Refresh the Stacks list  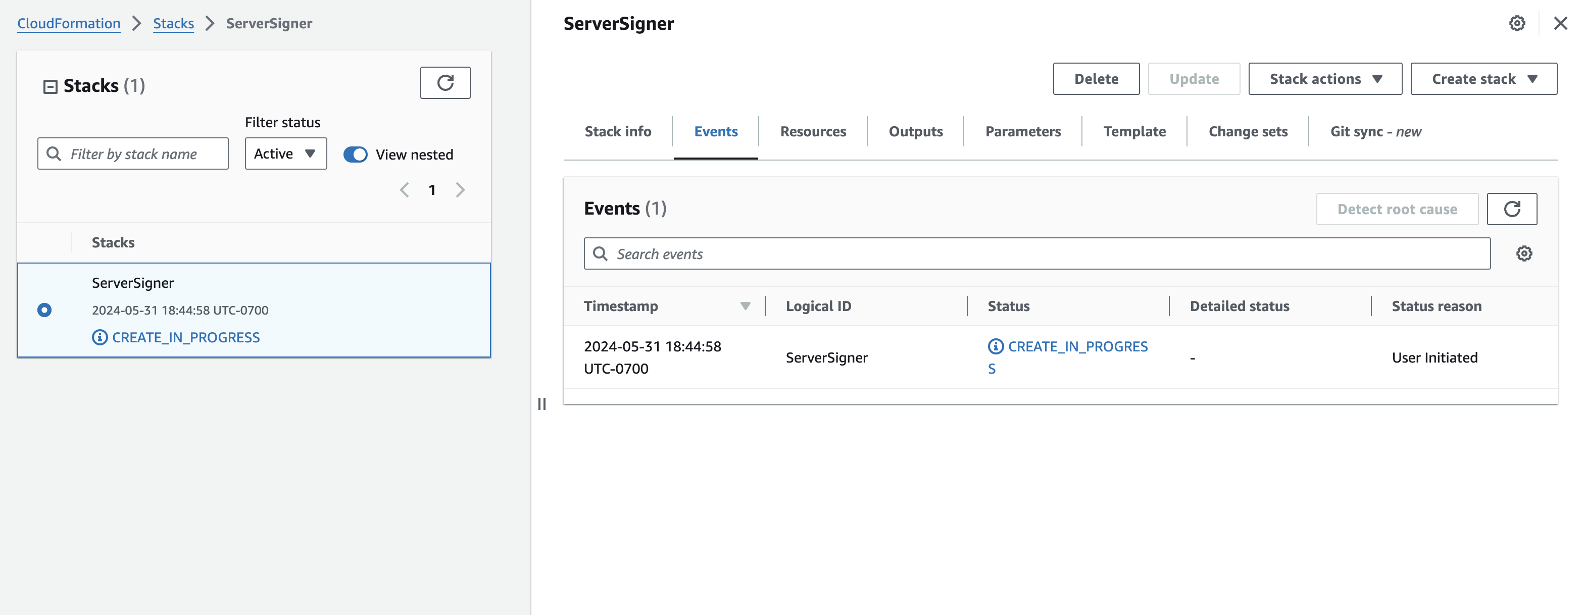coord(445,83)
